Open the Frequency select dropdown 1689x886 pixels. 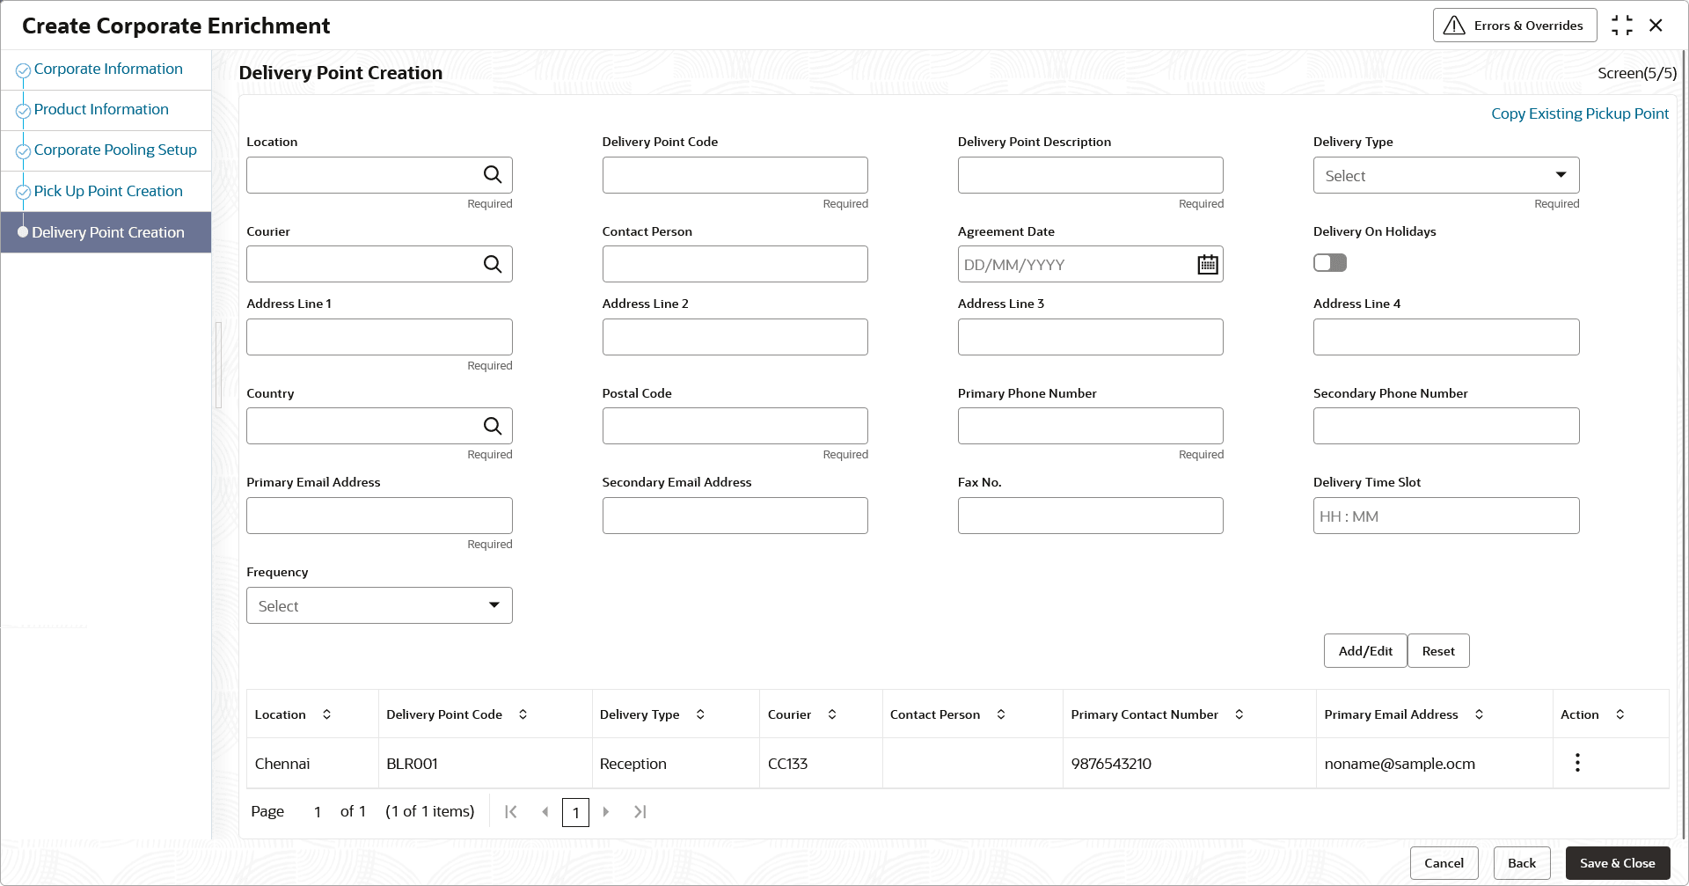[x=379, y=605]
